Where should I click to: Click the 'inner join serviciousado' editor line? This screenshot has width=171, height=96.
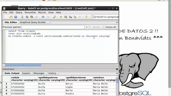point(24,34)
